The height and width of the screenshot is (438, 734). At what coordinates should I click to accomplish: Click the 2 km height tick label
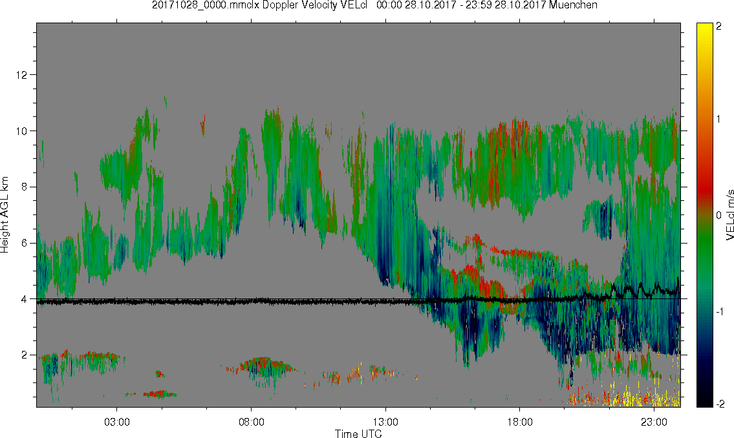(x=25, y=355)
